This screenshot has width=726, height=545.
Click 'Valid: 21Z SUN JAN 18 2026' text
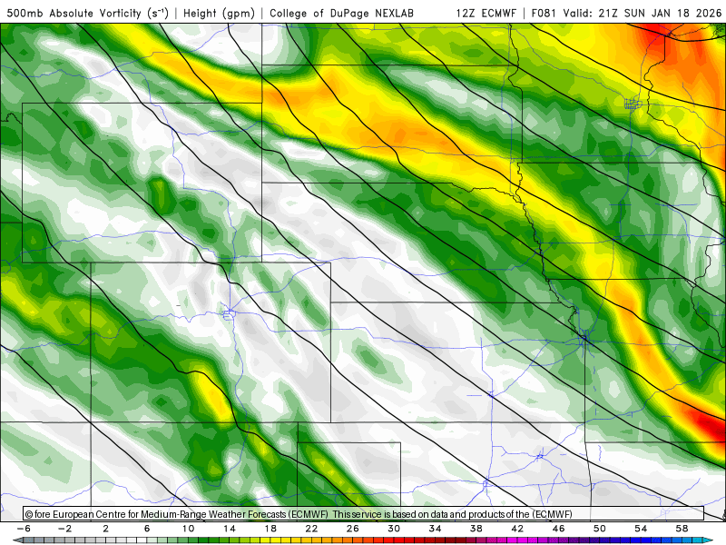[643, 14]
